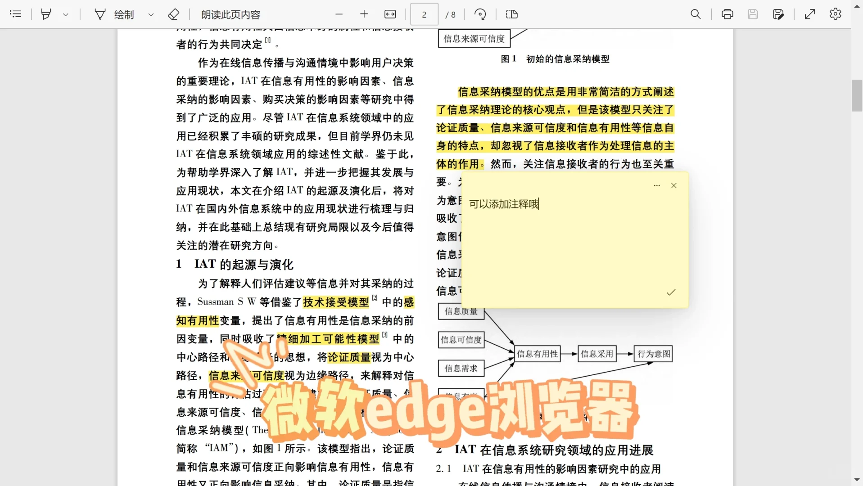Select the eraser tool
This screenshot has width=863, height=486.
(x=173, y=14)
